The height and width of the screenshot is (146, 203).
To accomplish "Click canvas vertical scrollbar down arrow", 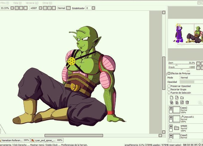I will coord(164,132).
